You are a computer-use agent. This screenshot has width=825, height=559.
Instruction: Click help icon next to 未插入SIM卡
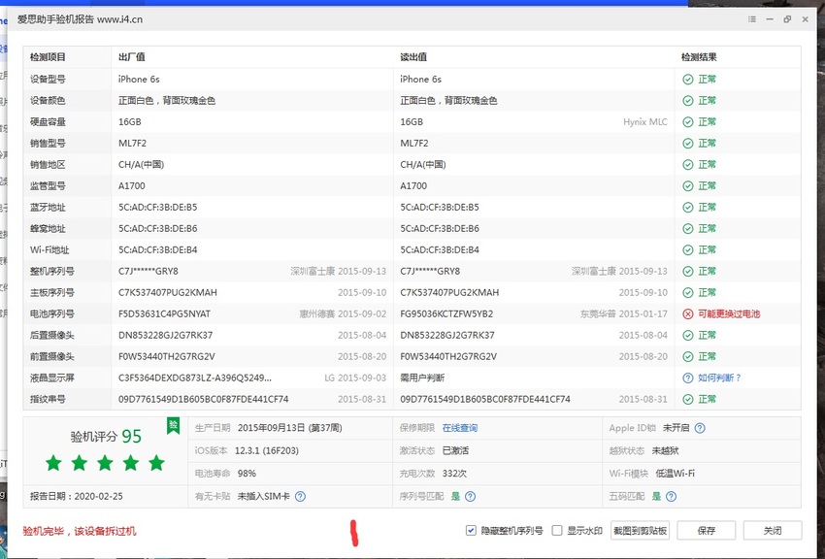[x=300, y=497]
